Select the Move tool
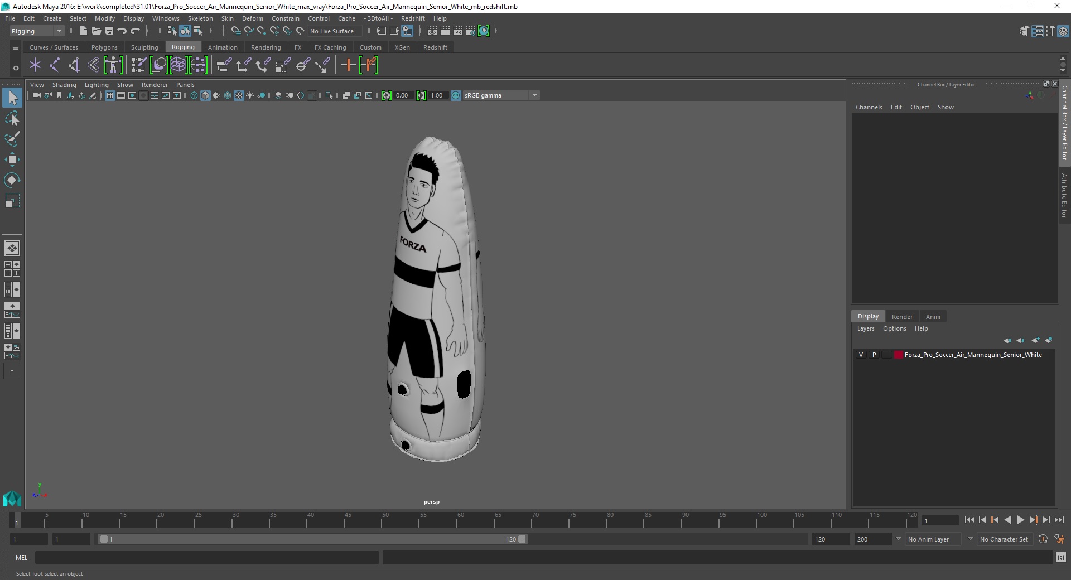Viewport: 1071px width, 580px height. coord(12,159)
